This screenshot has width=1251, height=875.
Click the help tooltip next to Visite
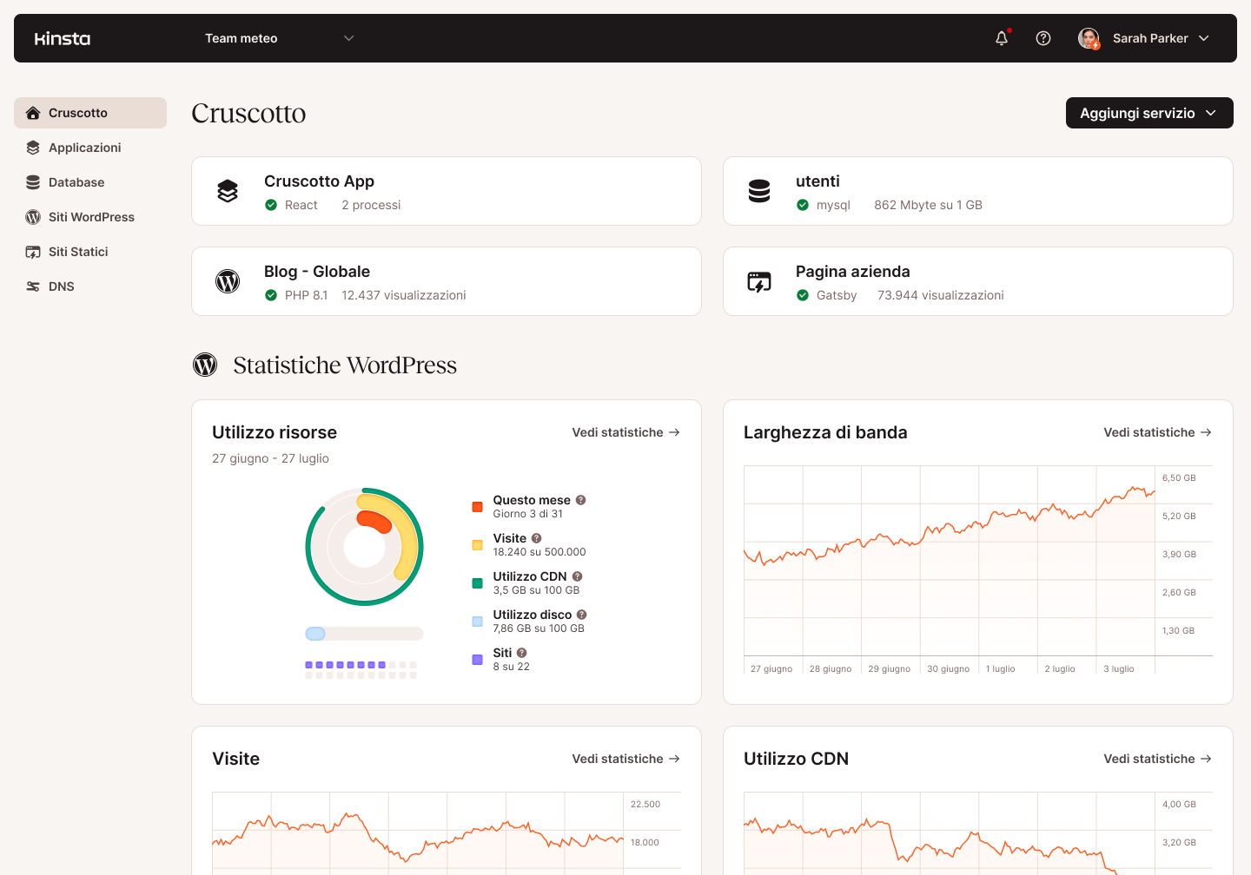(x=536, y=537)
